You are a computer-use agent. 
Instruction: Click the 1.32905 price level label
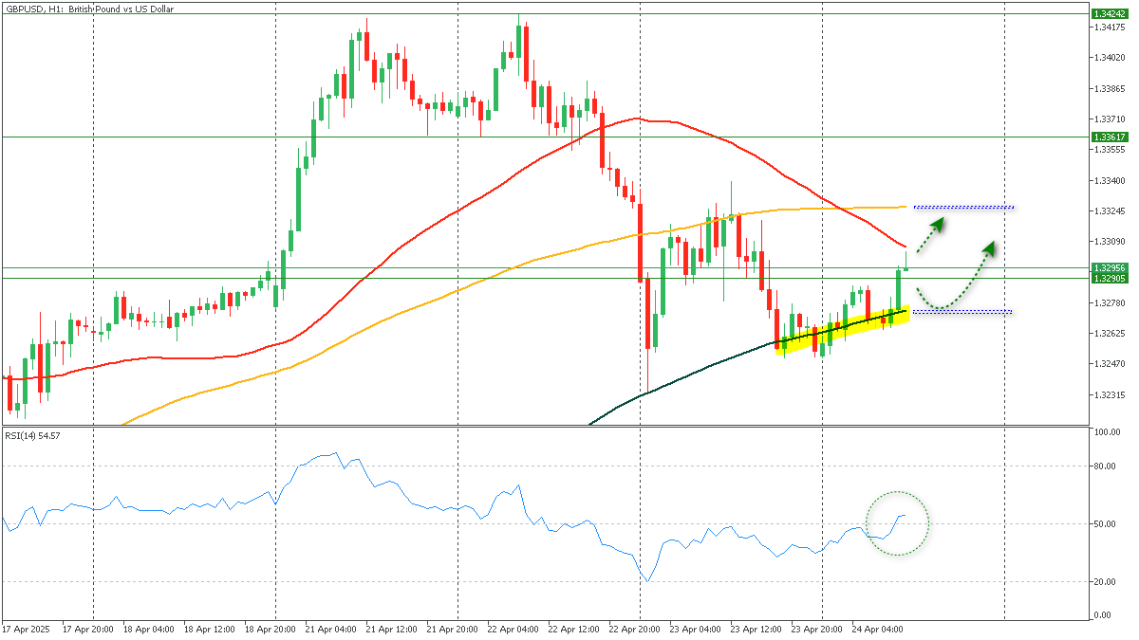(1107, 278)
